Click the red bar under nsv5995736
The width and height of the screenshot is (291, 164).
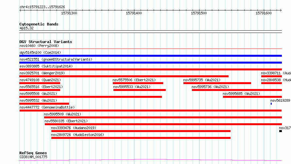click(237, 90)
